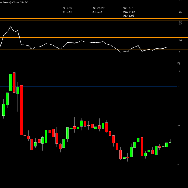
Task: Click the 'OL: 1.02' reading
Action: [x=129, y=16]
